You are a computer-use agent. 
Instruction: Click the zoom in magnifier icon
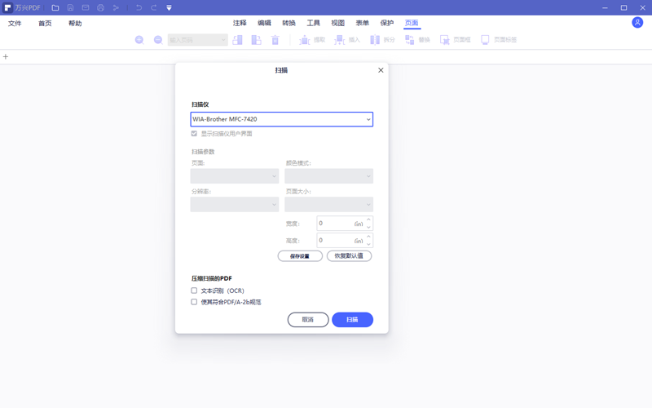click(x=139, y=40)
